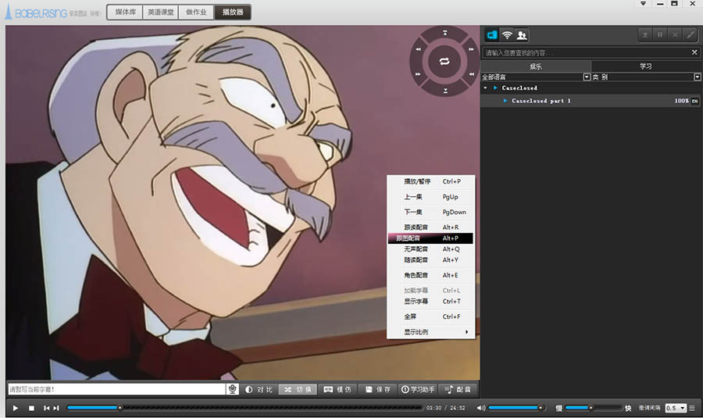This screenshot has width=703, height=418.
Task: Choose 随读配音 in context menu
Action: (431, 260)
